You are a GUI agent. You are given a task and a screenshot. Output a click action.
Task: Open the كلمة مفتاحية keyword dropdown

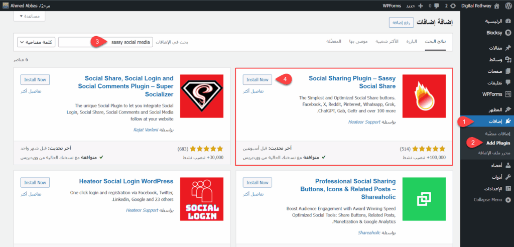coord(36,42)
